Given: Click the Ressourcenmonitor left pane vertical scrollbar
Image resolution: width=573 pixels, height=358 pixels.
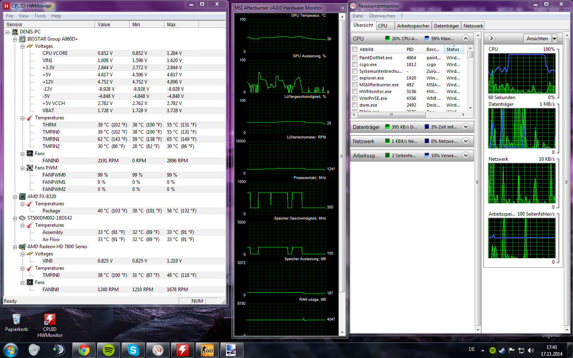Looking at the screenshot, I should click(478, 182).
